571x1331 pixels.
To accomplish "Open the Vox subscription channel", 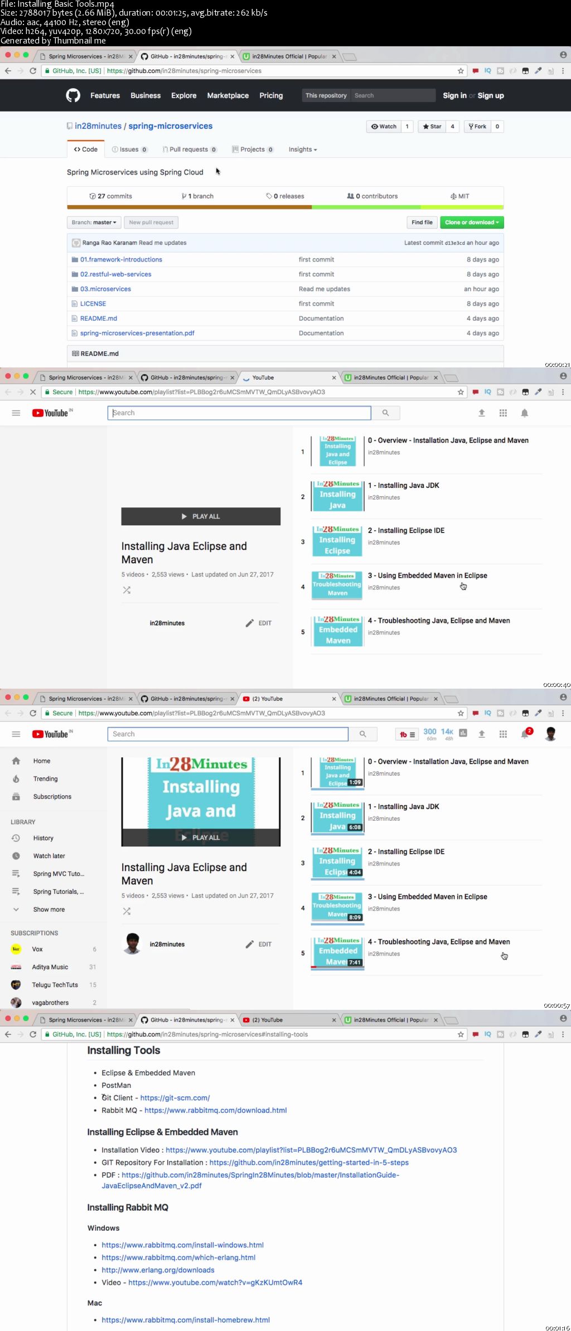I will (37, 949).
